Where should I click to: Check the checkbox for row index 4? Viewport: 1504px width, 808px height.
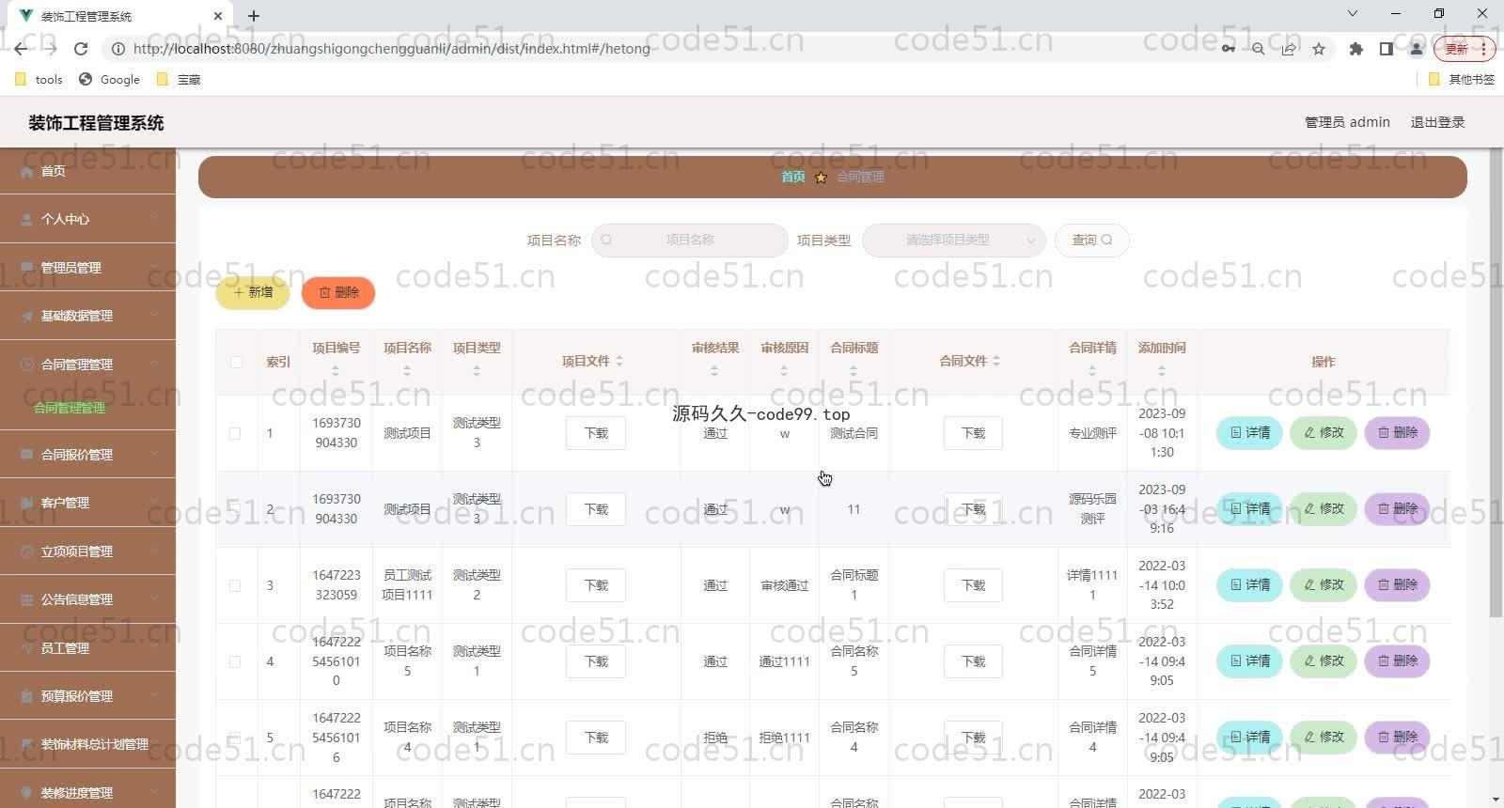tap(235, 661)
